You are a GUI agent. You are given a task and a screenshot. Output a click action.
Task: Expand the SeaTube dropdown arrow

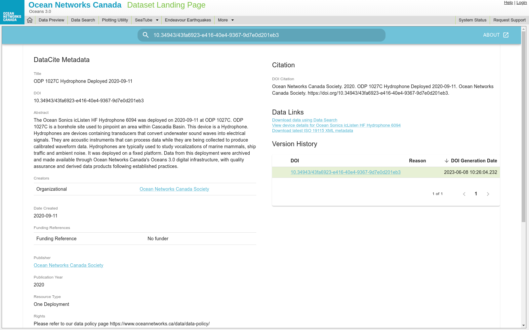(157, 20)
